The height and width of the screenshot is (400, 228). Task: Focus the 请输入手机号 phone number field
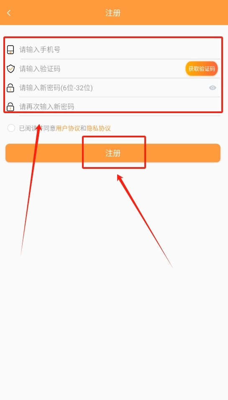[x=120, y=49]
